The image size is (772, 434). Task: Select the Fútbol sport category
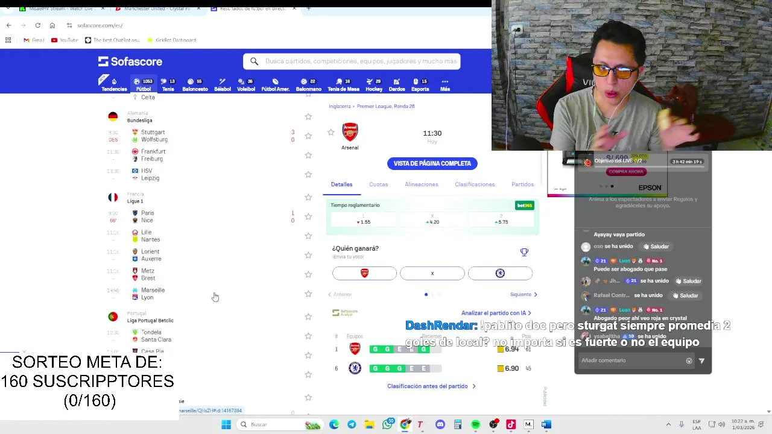[x=144, y=85]
